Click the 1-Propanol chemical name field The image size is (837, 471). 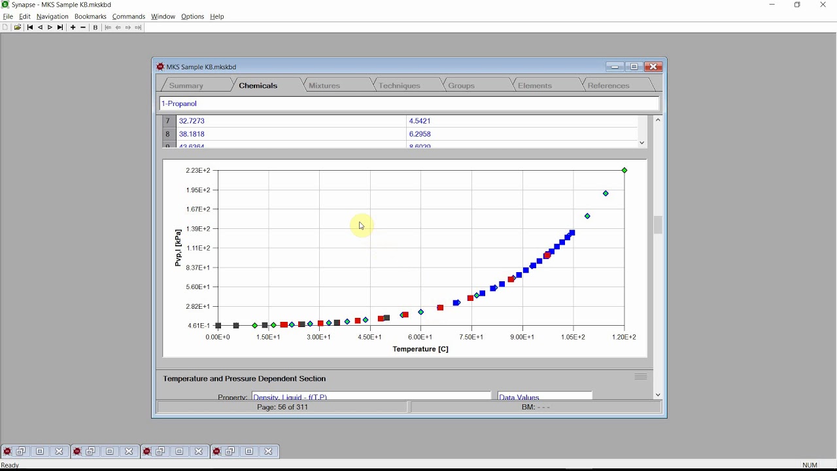pyautogui.click(x=409, y=103)
